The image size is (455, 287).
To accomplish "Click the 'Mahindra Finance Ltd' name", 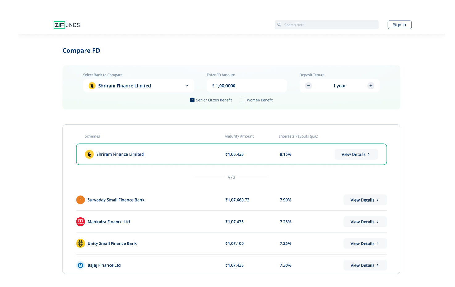I will [109, 222].
